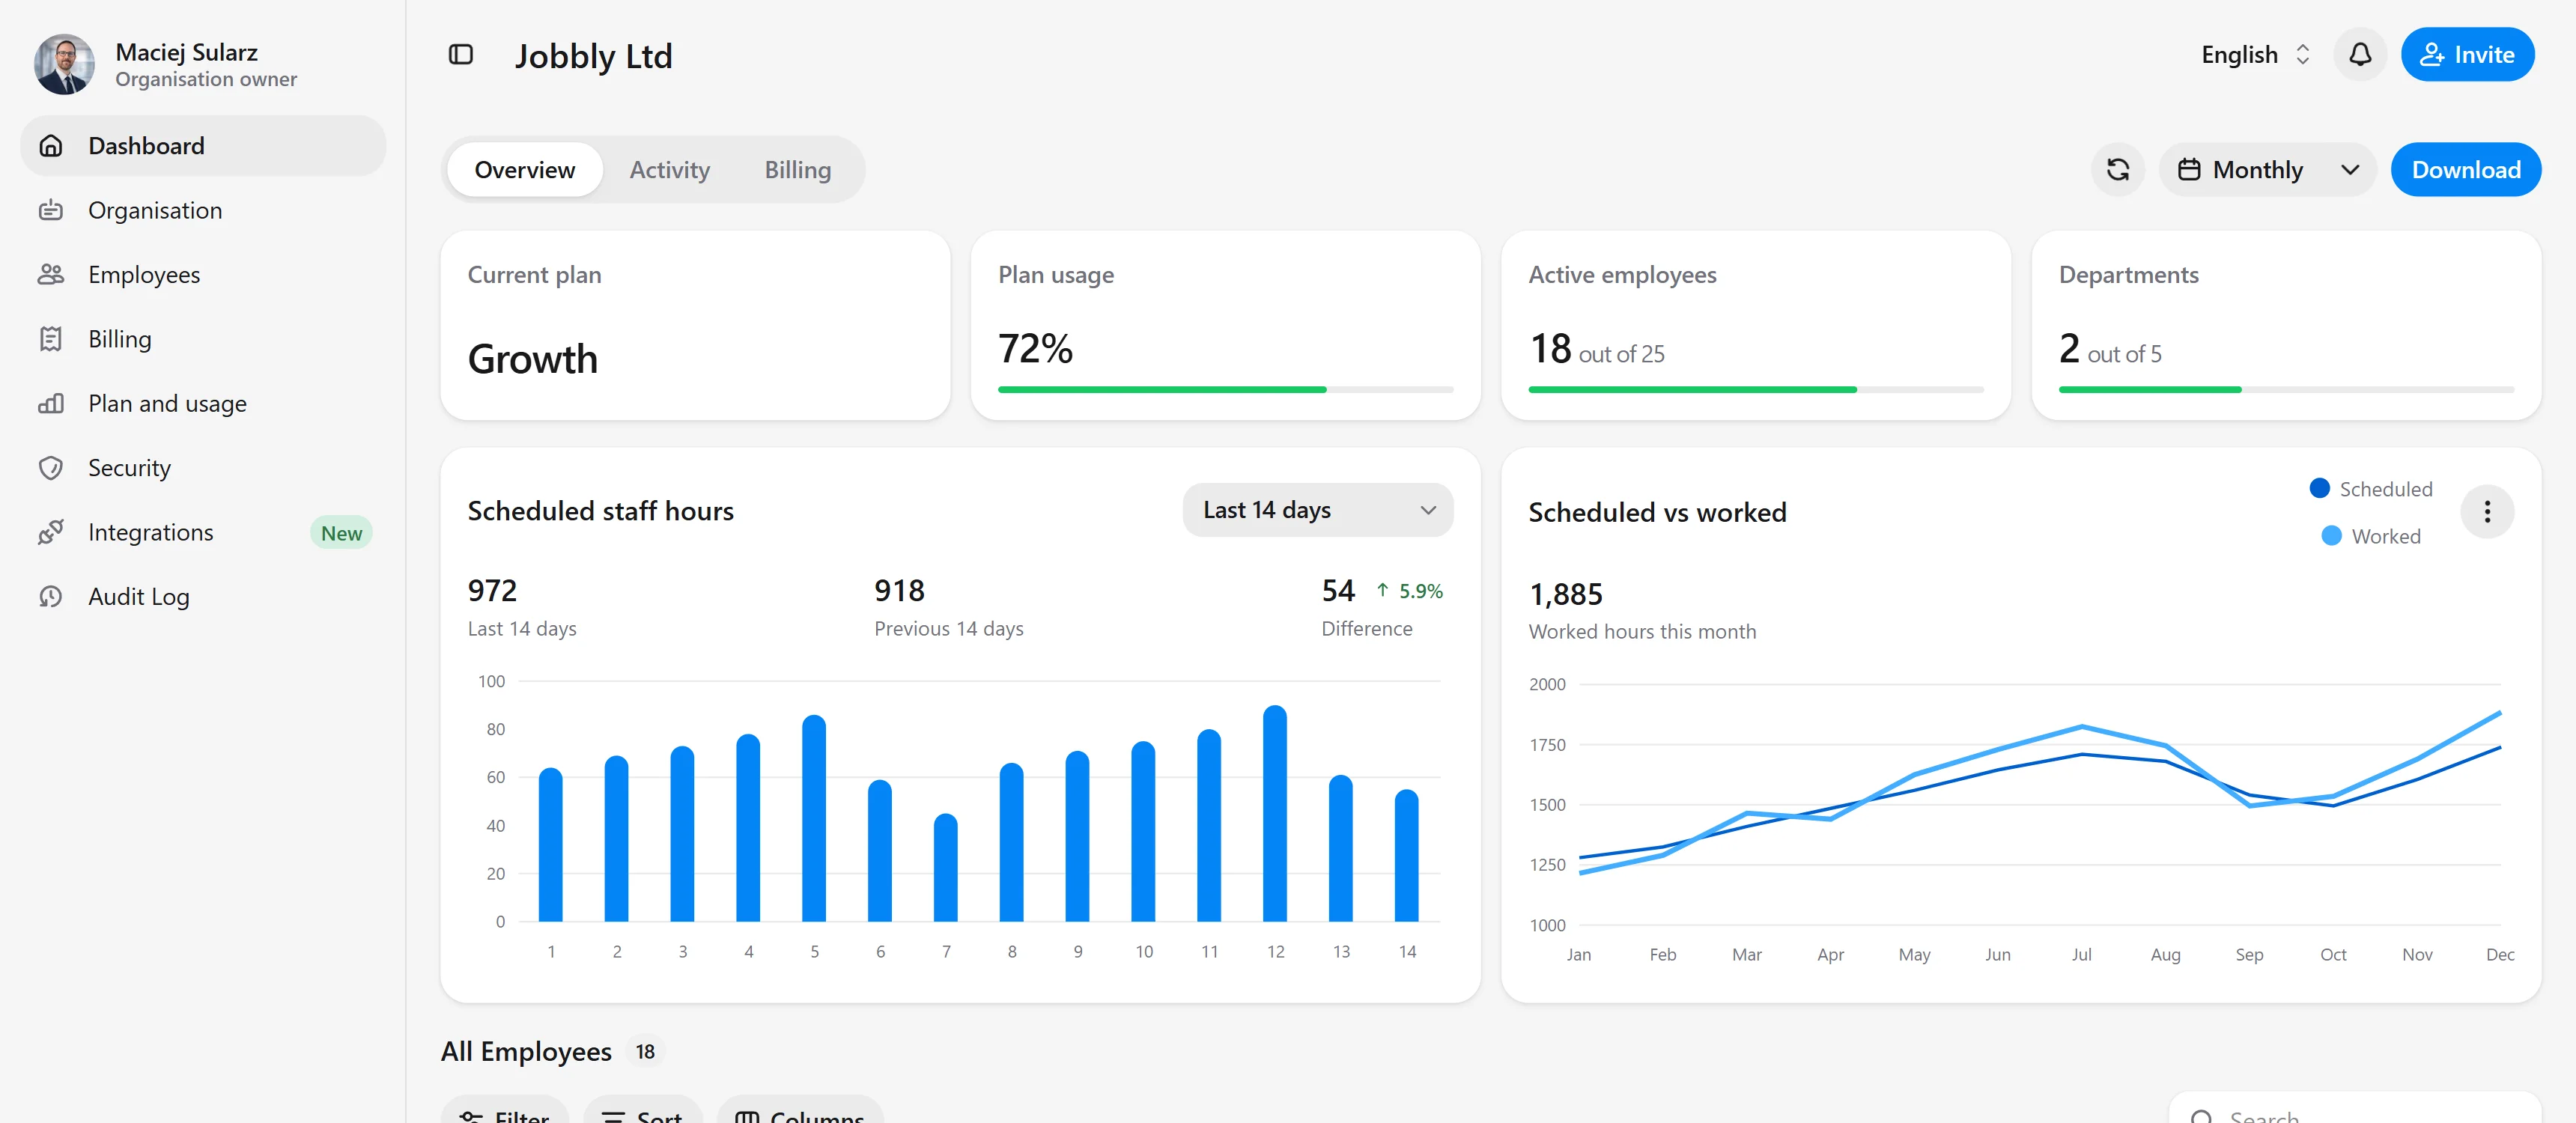Open notifications bell

tap(2360, 55)
